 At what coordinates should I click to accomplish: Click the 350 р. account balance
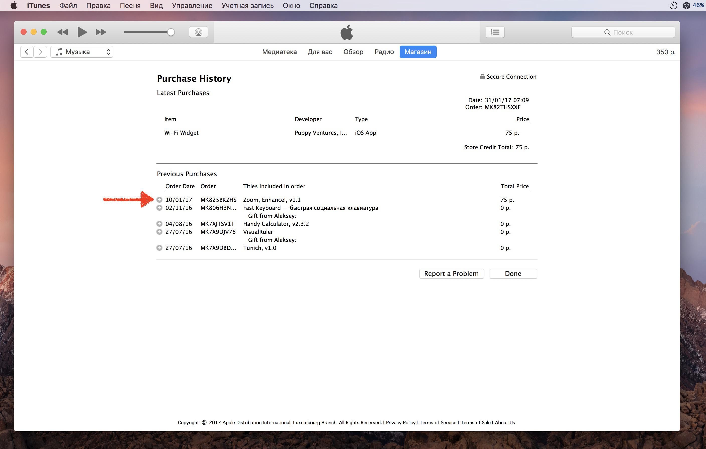(666, 52)
